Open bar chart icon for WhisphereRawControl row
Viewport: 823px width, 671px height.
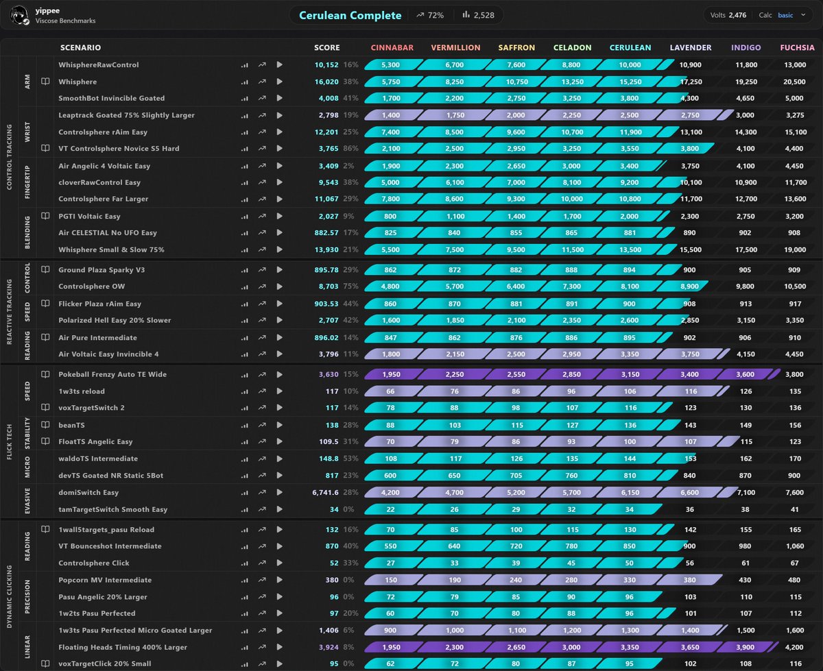(244, 65)
